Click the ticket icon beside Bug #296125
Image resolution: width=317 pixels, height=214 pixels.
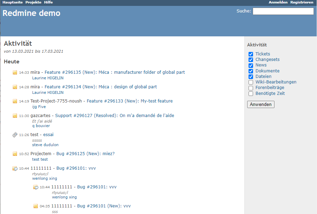pos(15,154)
